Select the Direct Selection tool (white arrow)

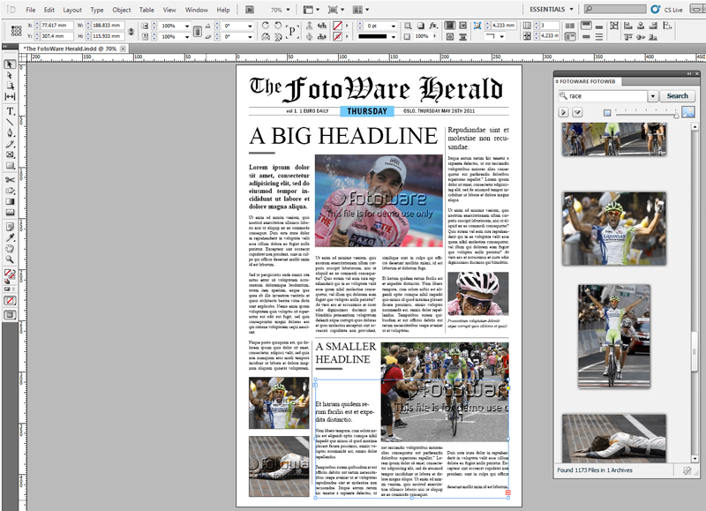[x=10, y=75]
